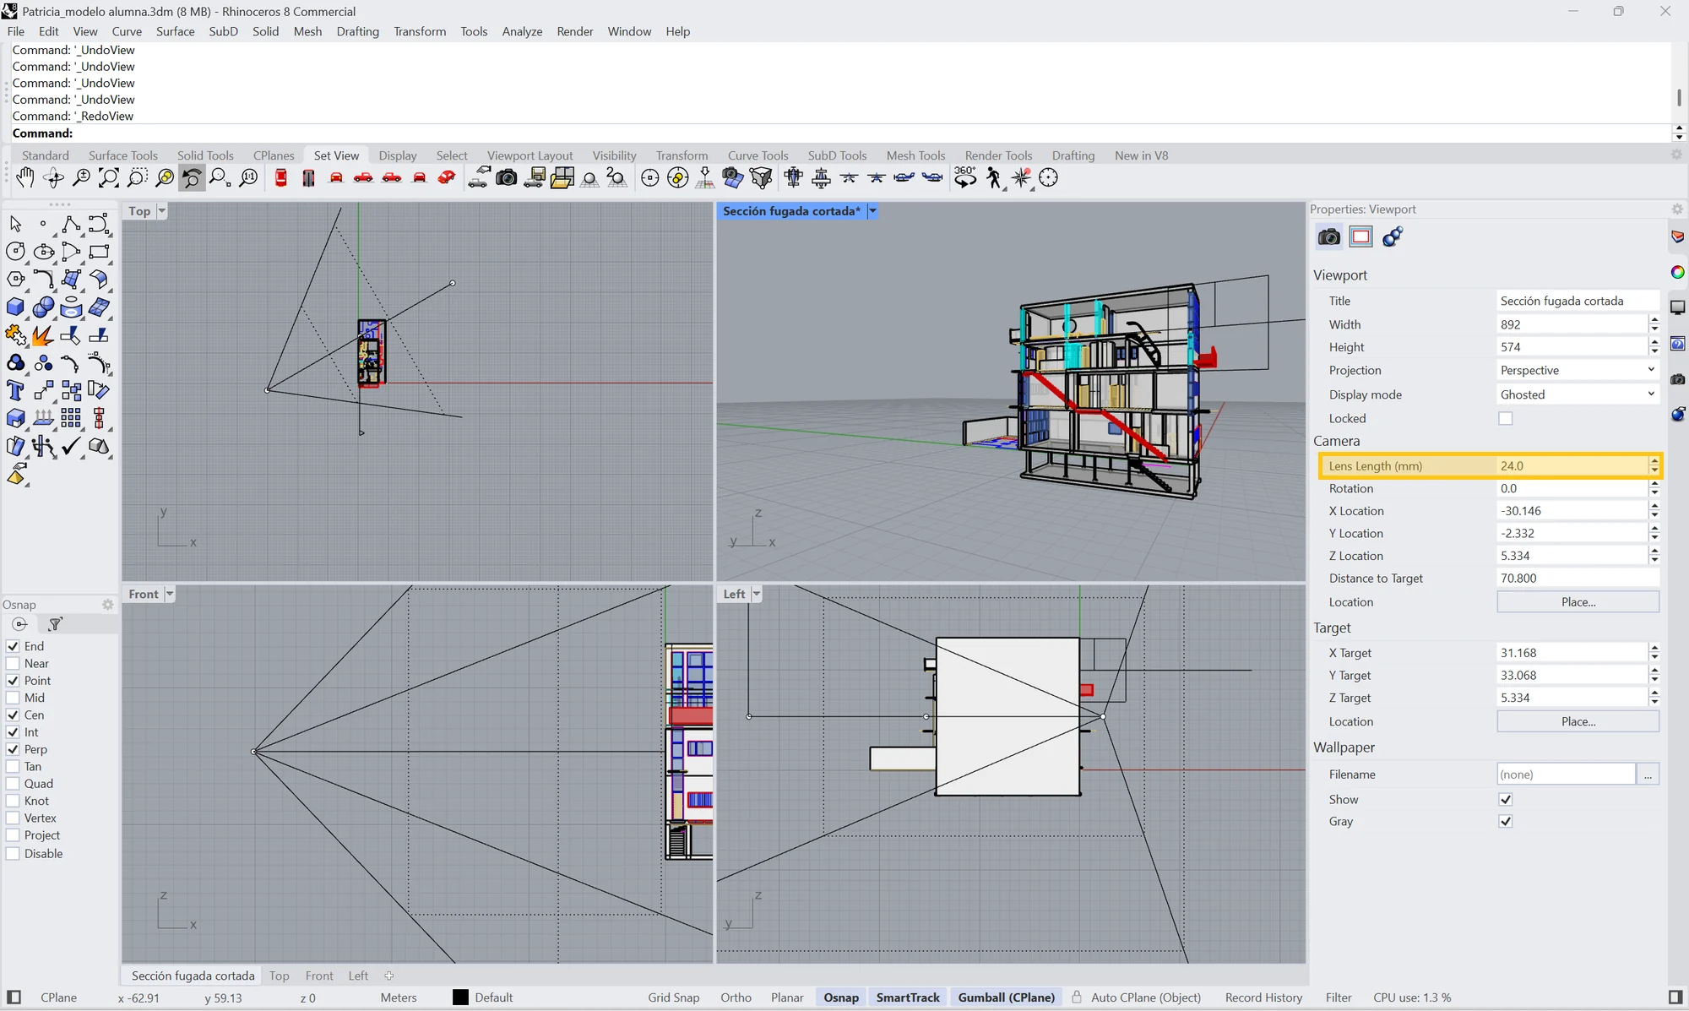Toggle Grid Snap in status bar

pyautogui.click(x=673, y=997)
